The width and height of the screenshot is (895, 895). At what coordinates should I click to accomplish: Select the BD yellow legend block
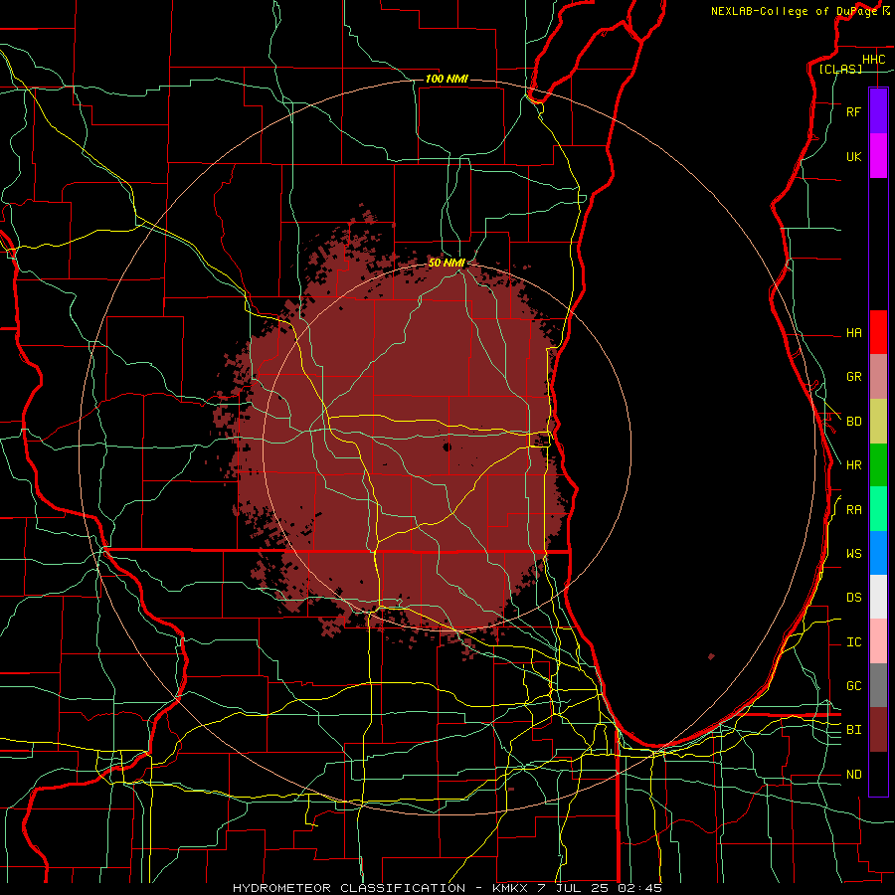coord(878,421)
